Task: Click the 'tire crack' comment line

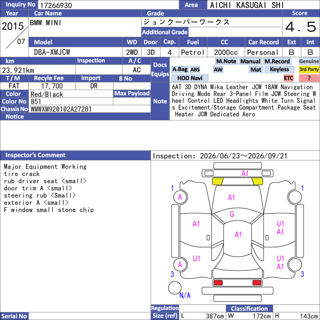Action: 22,174
